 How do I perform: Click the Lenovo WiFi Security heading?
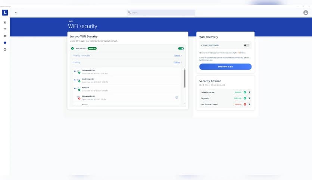tap(84, 36)
